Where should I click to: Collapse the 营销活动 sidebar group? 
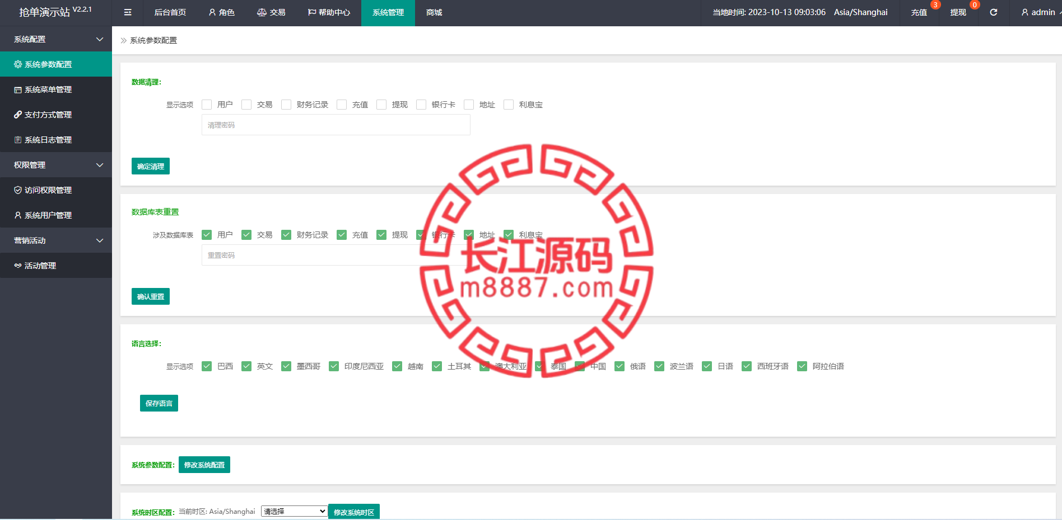pos(56,240)
